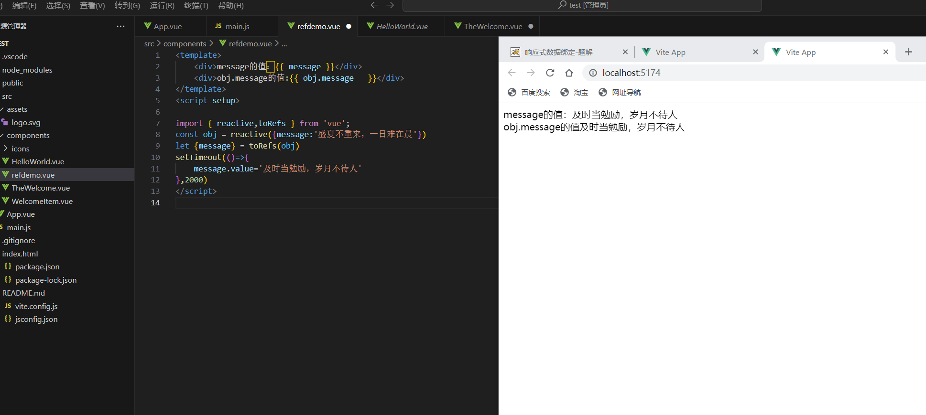Screen dimensions: 926x415
Task: Click the test [管理员] command center search box
Action: tap(582, 5)
